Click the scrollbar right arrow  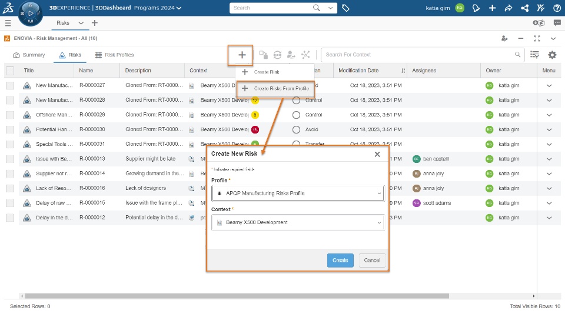pos(534,296)
